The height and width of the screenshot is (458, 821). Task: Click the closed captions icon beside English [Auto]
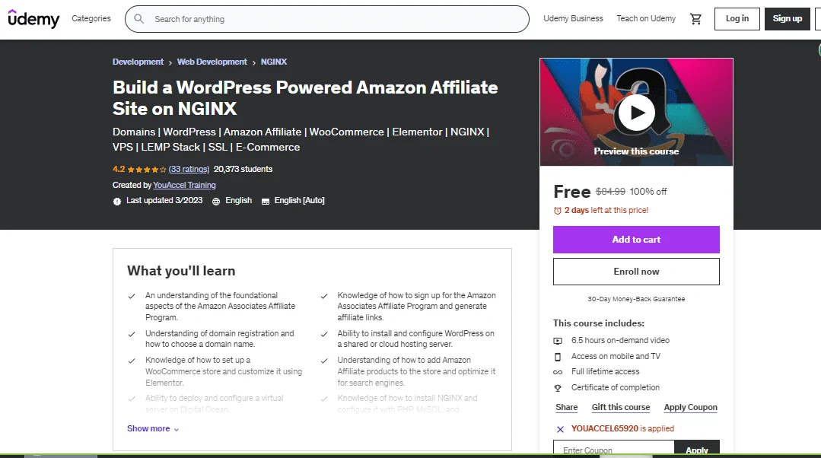(266, 202)
